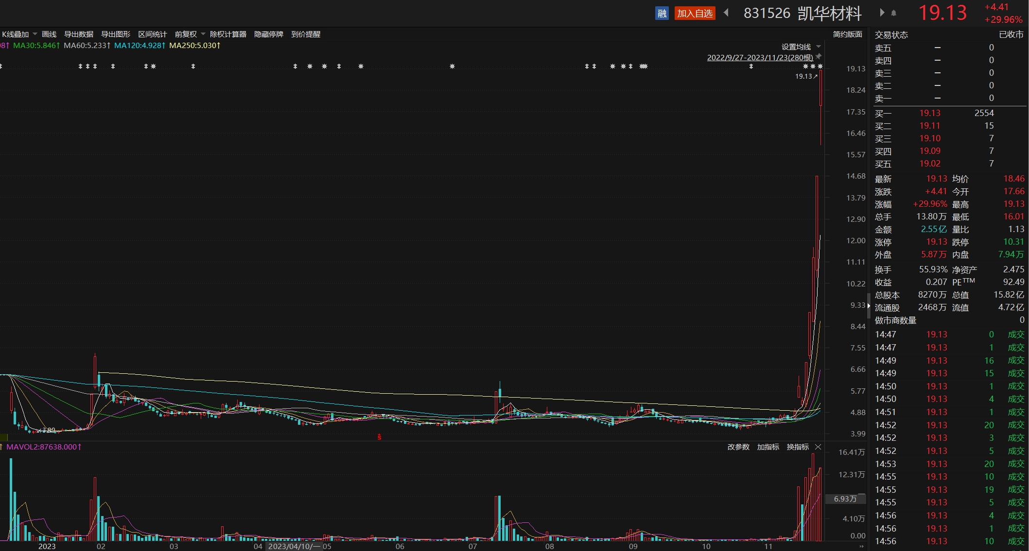
Task: Click the pin icon beside date range
Action: [x=819, y=57]
